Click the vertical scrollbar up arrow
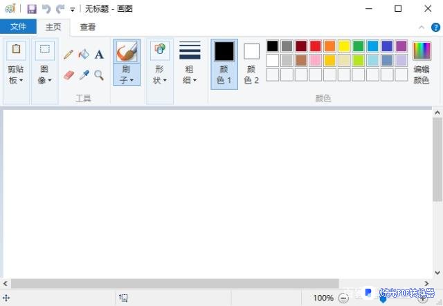 (x=437, y=113)
